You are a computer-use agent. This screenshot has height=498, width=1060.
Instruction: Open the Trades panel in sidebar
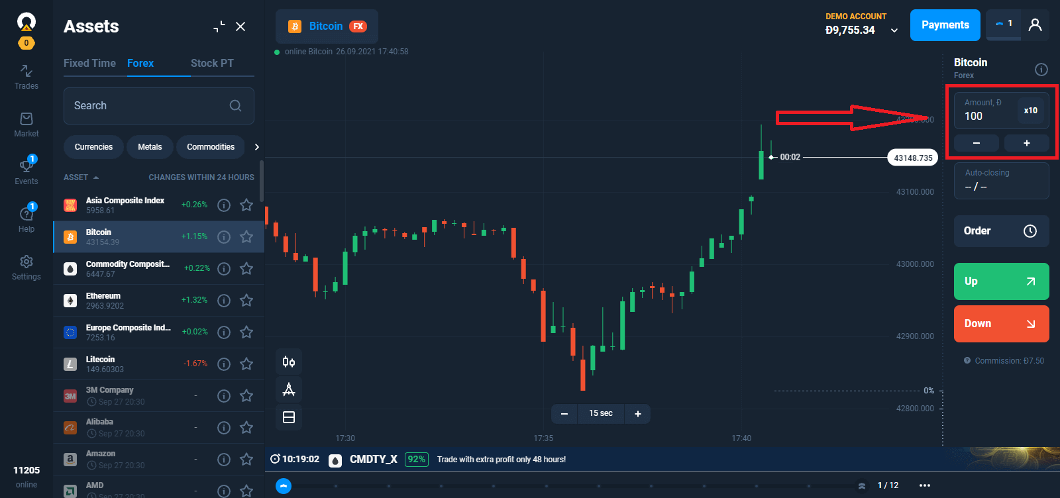26,75
